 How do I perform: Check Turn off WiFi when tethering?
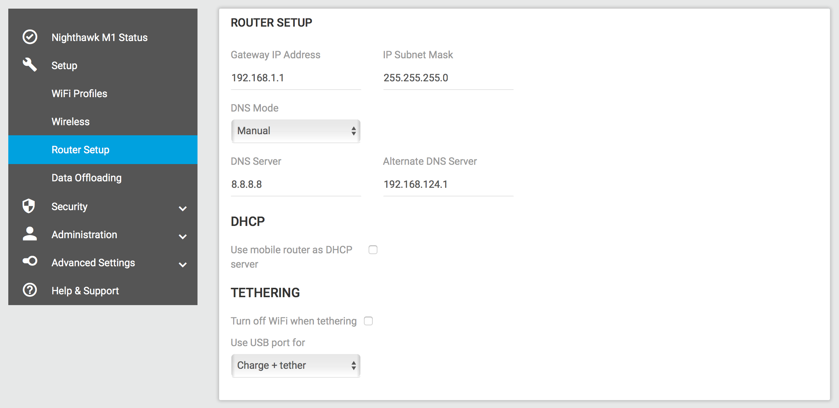(368, 321)
